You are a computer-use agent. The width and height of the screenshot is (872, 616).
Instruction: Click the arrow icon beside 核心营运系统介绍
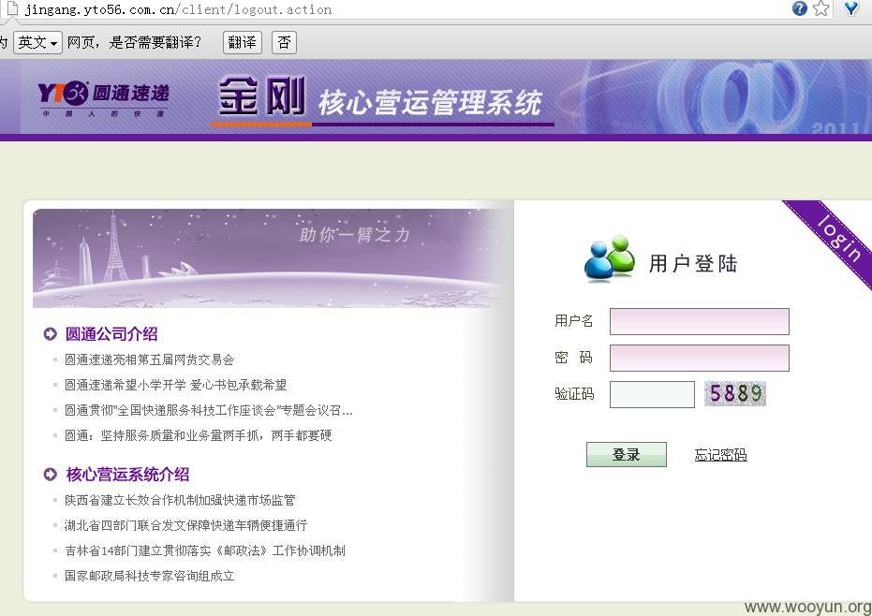point(50,475)
